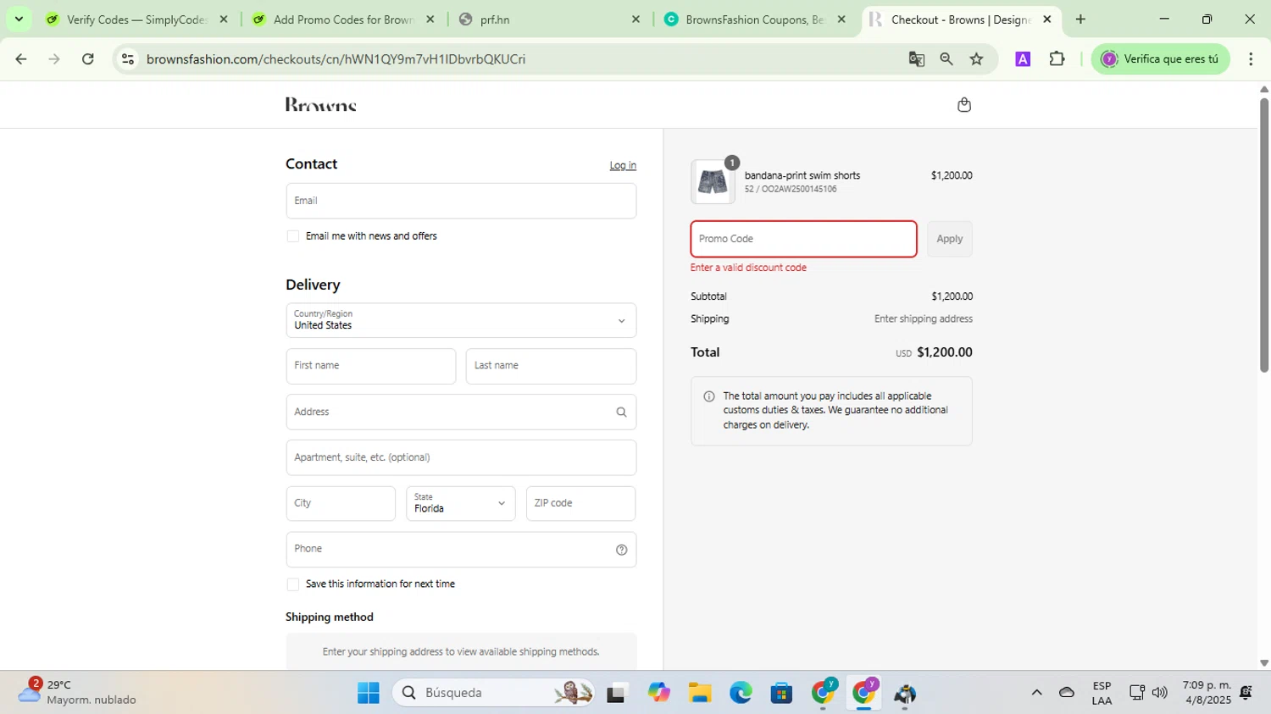Viewport: 1271px width, 714px height.
Task: Click the Google Translate icon
Action: click(916, 59)
